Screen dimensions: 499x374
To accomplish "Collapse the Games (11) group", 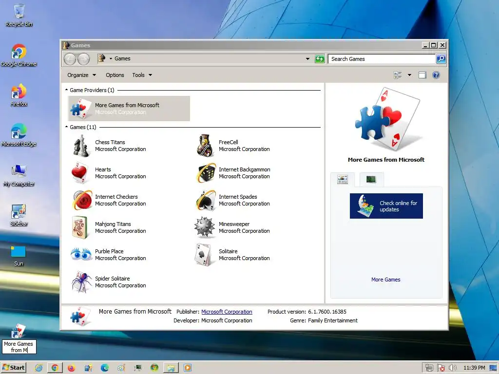I will pos(66,127).
